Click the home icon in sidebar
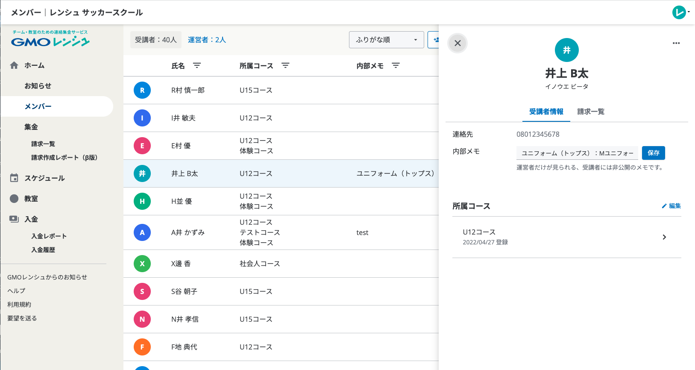The image size is (695, 370). [x=14, y=65]
